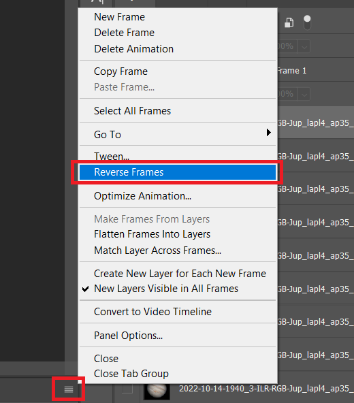Toggle visibility checkbox of bottom Jupiter layer
This screenshot has width=354, height=403.
coord(127,389)
